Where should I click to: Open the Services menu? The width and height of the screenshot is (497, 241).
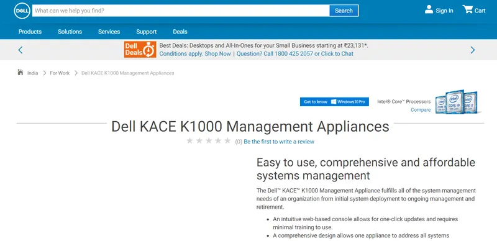pos(109,32)
